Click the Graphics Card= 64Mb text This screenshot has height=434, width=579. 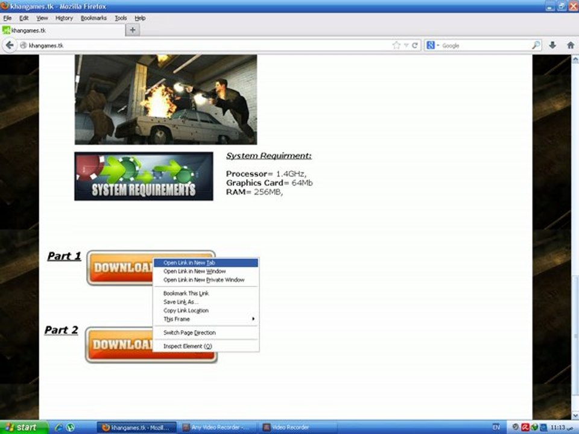(x=269, y=183)
